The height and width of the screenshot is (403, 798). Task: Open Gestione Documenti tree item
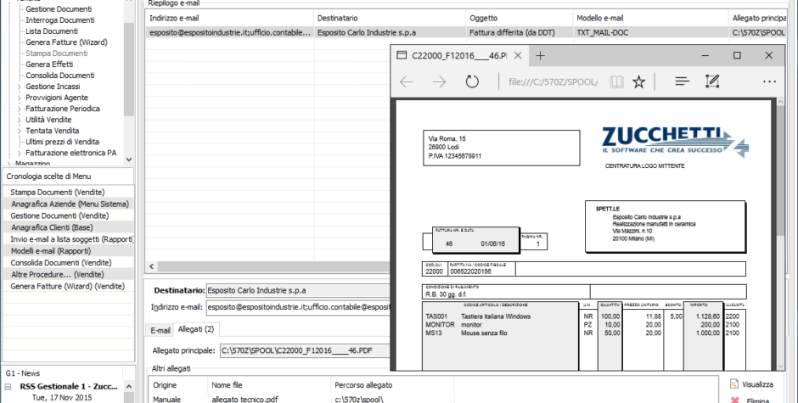click(59, 9)
